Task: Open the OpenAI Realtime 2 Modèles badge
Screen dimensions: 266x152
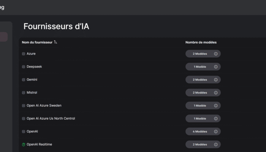Action: point(200,144)
